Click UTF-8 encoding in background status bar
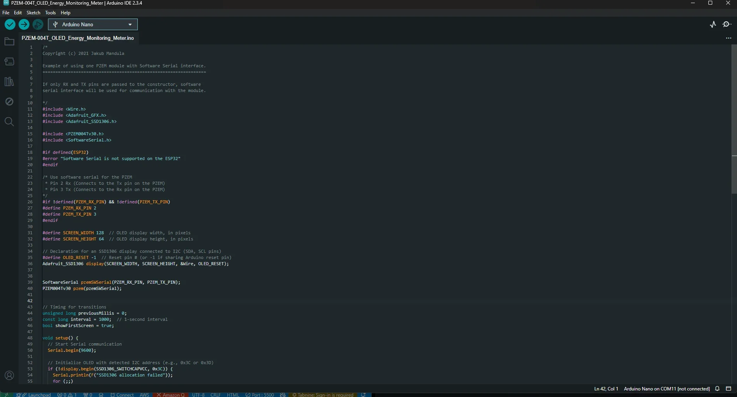 point(198,395)
